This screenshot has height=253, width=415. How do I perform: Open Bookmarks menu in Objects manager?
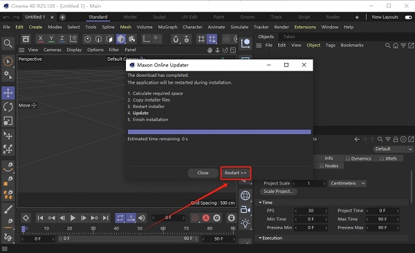click(x=352, y=45)
